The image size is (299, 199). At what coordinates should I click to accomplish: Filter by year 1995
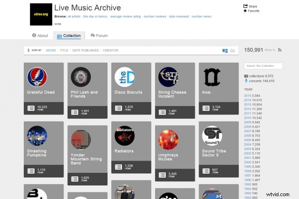[248, 185]
